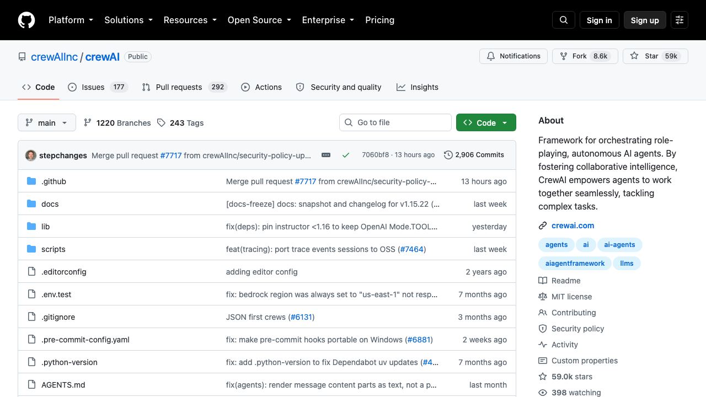This screenshot has height=397, width=706.
Task: Expand the Enterprise menu
Action: (x=328, y=20)
